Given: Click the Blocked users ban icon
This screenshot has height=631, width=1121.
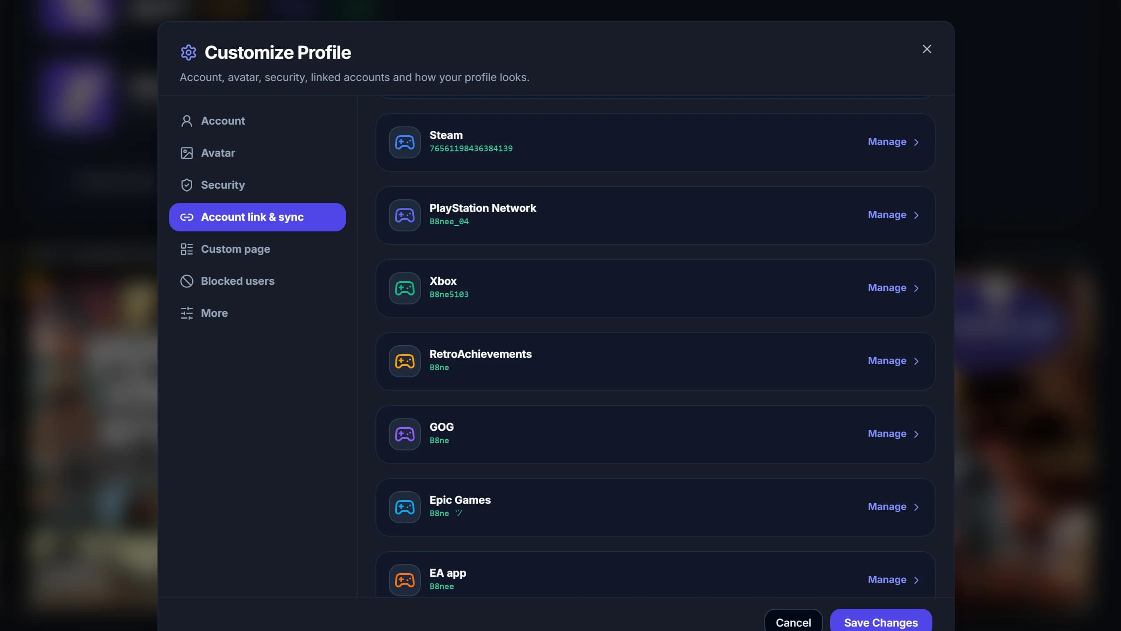Looking at the screenshot, I should [x=186, y=281].
